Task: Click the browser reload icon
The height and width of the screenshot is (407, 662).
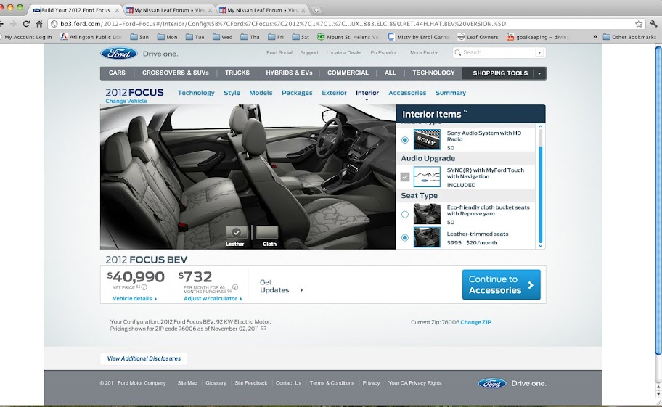Action: tap(27, 24)
